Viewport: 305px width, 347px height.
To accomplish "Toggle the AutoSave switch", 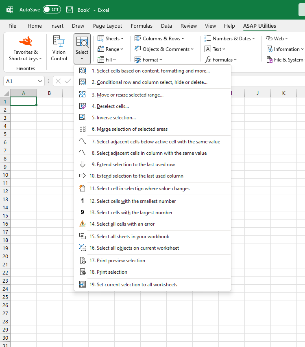I will pyautogui.click(x=52, y=9).
